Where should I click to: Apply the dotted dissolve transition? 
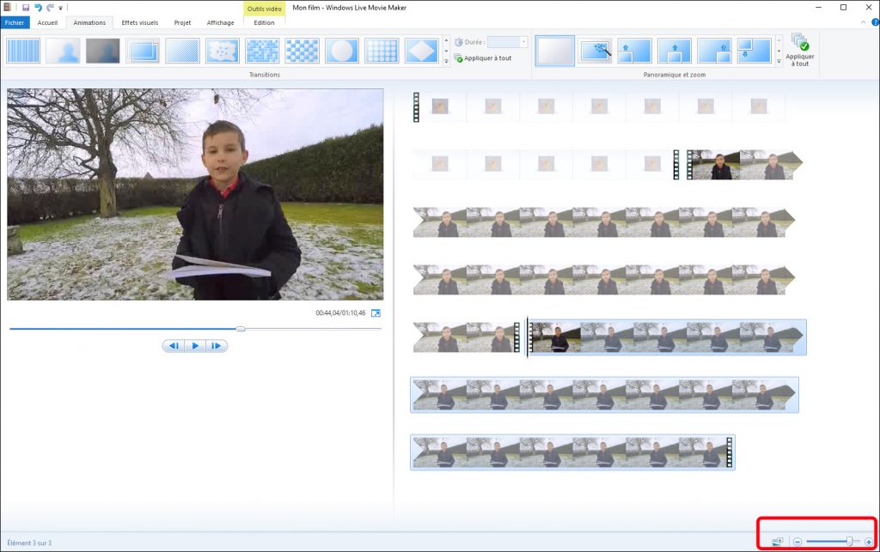[182, 51]
